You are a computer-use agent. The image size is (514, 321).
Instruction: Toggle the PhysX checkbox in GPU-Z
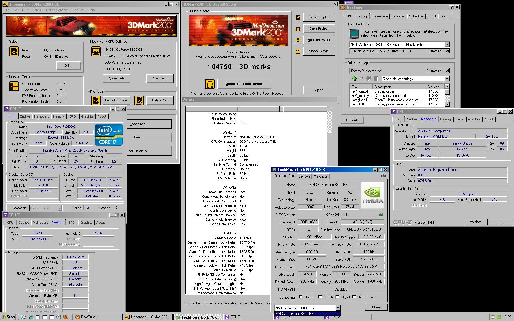click(337, 297)
